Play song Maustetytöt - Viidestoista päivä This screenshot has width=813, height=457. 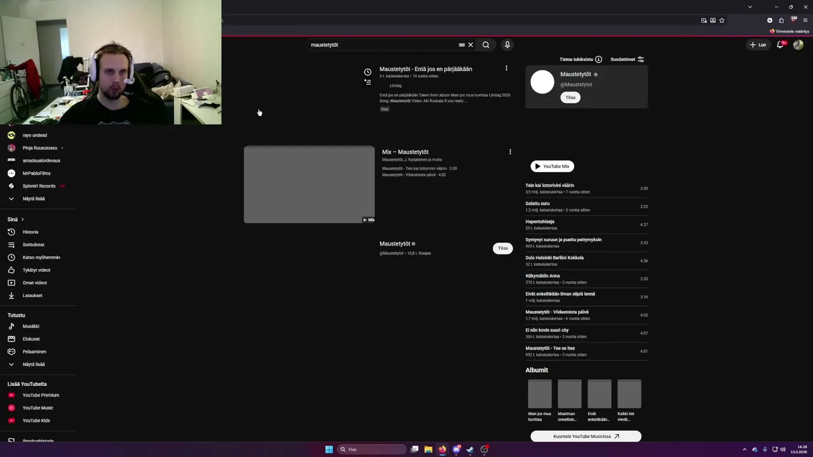tap(586, 315)
